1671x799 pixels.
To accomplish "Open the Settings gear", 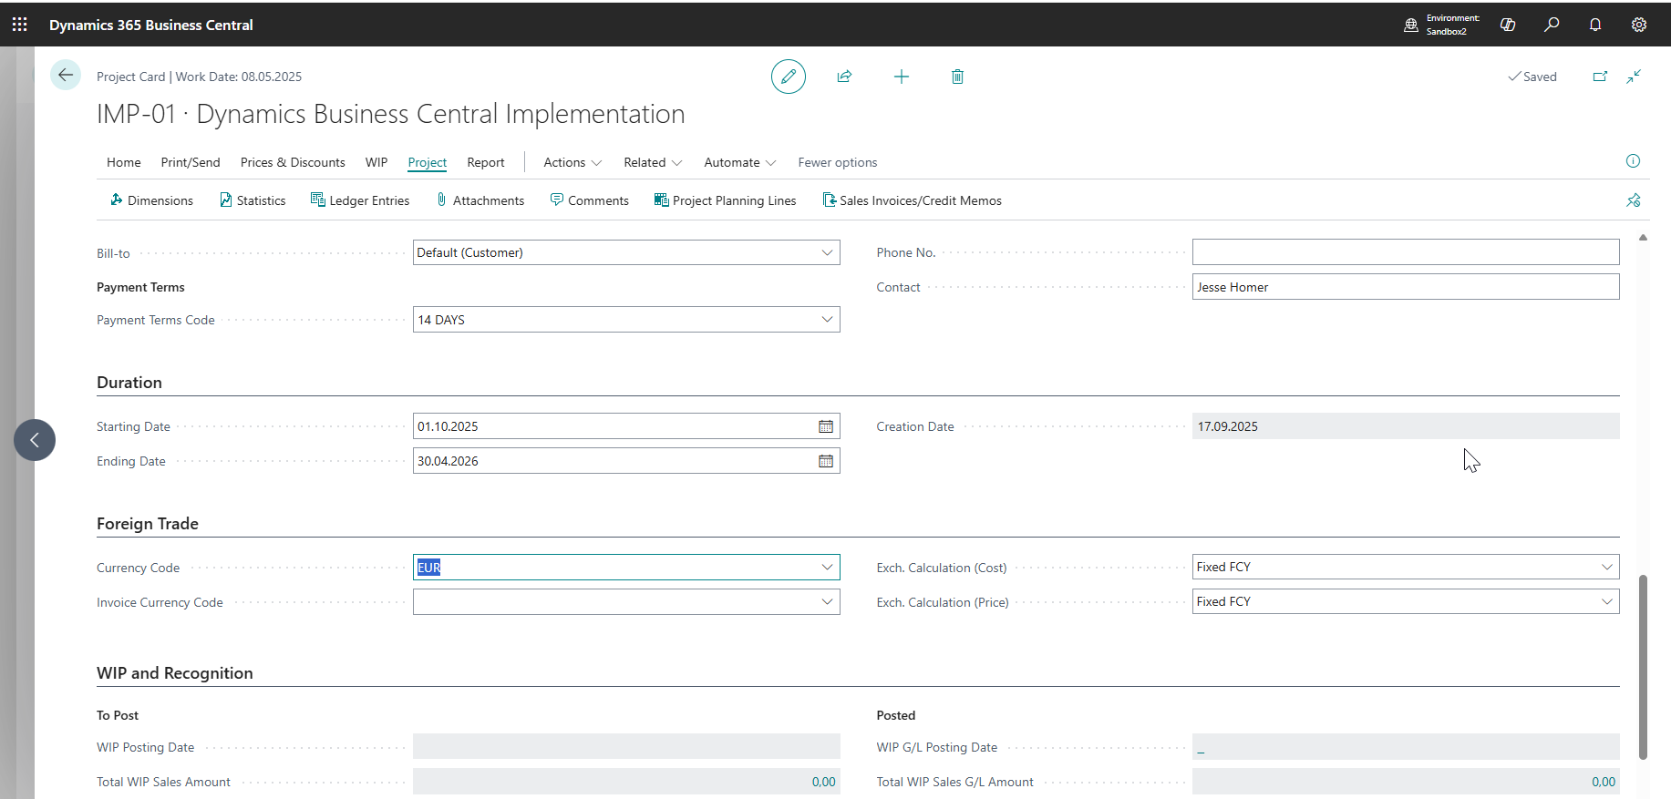I will (x=1639, y=25).
